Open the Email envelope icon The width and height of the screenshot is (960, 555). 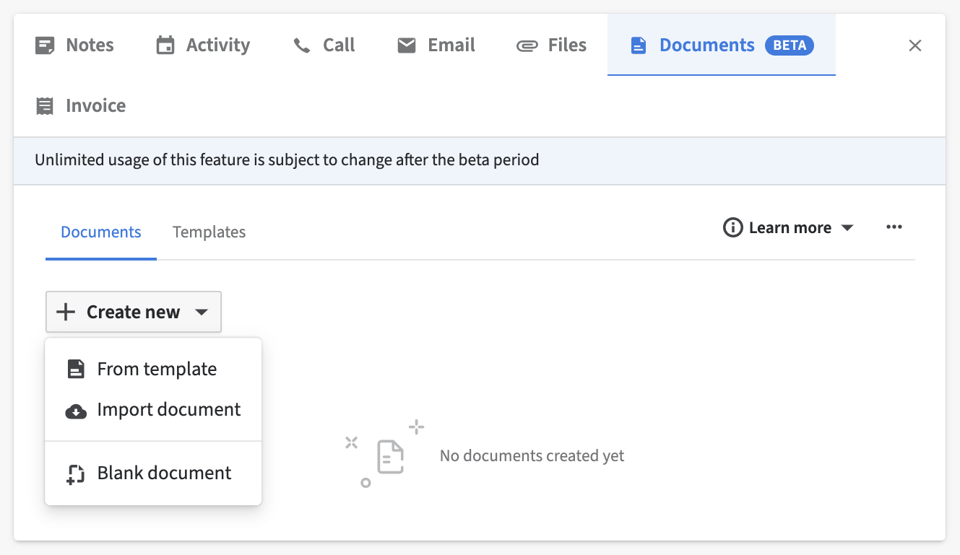point(407,45)
